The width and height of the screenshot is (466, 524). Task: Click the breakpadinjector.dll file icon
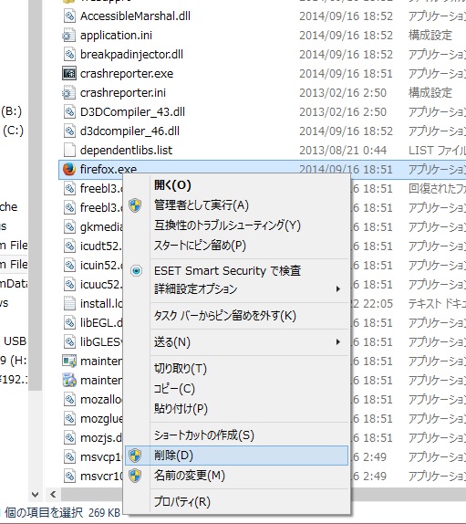(x=69, y=55)
